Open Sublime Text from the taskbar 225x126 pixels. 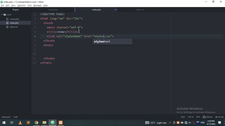click(28, 123)
